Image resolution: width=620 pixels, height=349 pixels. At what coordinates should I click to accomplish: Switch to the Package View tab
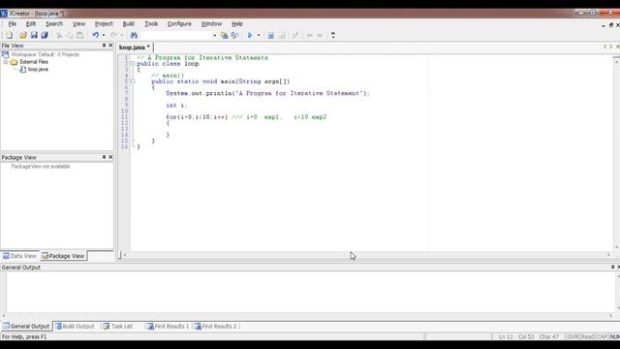pos(63,256)
